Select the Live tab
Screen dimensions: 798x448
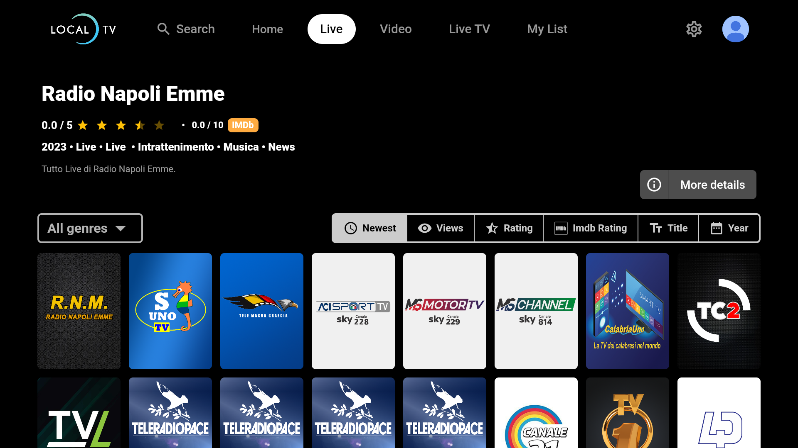[x=331, y=29]
